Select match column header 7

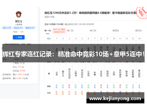coord(95,39)
